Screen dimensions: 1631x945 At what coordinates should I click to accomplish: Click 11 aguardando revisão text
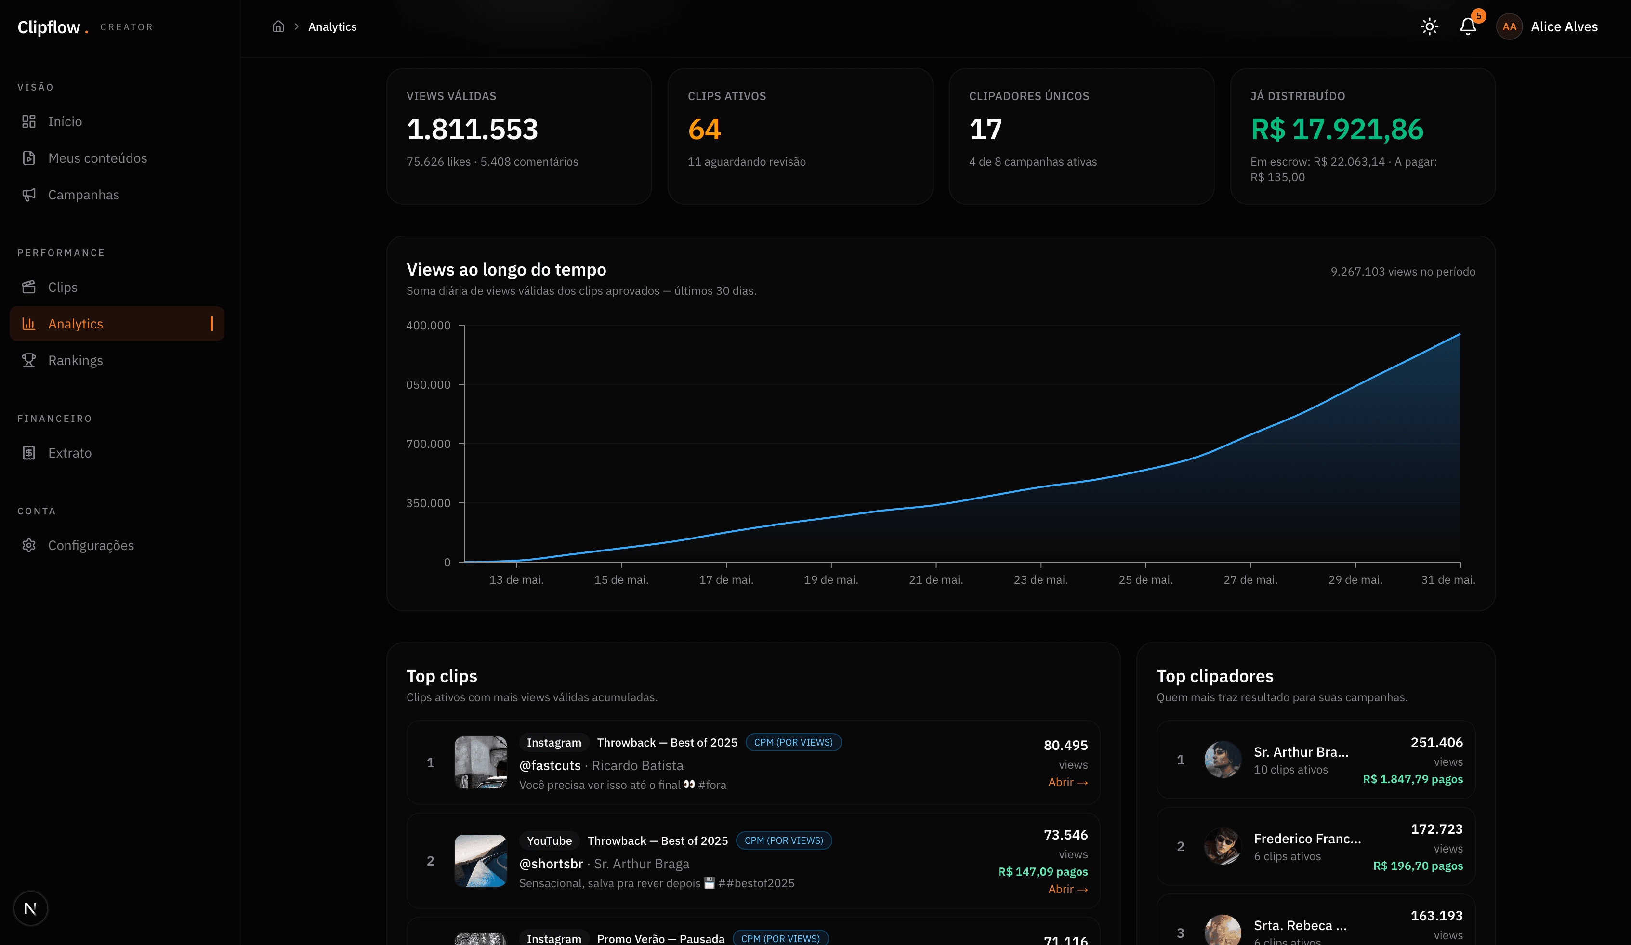tap(746, 162)
